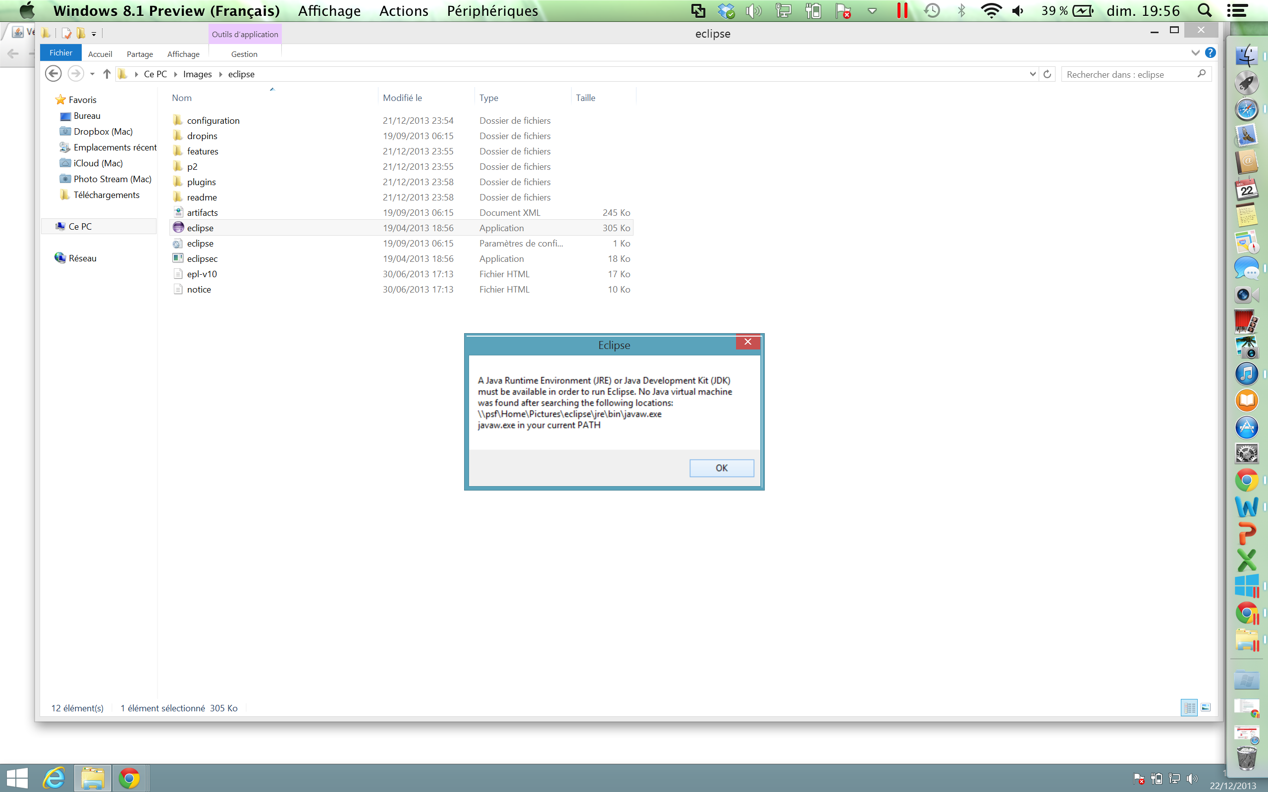Click Images in the breadcrumb path

[198, 74]
